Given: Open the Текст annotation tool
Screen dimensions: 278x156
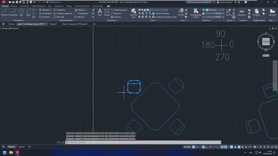Looking at the screenshot, I should 100,13.
